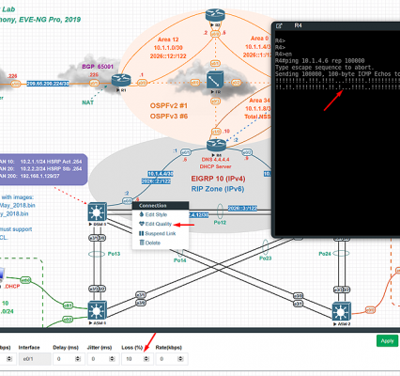400x376 pixels.
Task: Click R4's e0/1 interface label toward DSW1
Action: point(186,152)
